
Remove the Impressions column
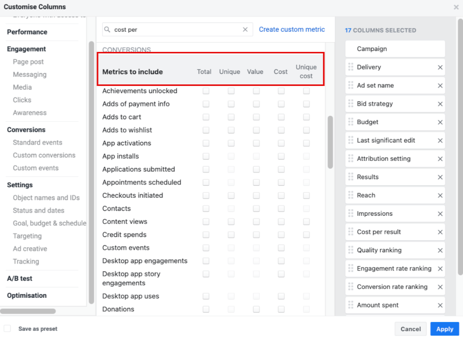(x=440, y=214)
